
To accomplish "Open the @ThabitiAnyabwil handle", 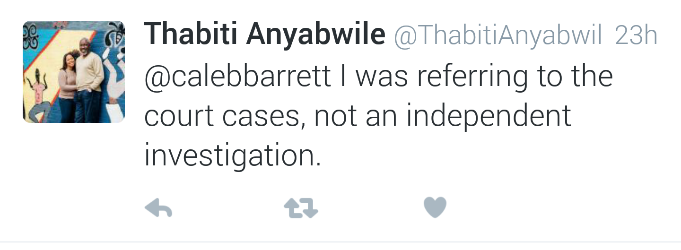I will (x=498, y=35).
